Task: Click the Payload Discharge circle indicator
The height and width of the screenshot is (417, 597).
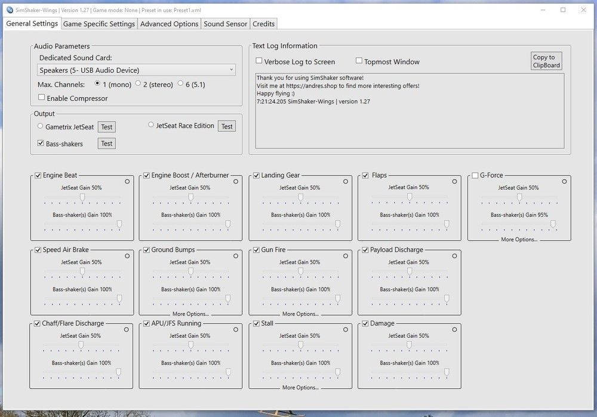Action: pyautogui.click(x=454, y=256)
